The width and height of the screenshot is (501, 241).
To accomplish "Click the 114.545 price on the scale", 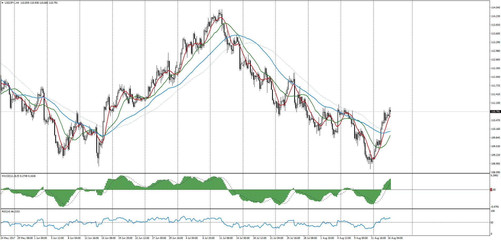I will click(x=495, y=8).
